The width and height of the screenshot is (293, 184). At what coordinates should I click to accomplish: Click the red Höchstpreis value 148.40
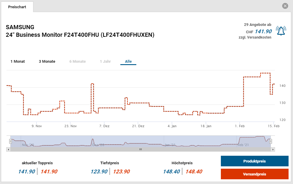194,172
